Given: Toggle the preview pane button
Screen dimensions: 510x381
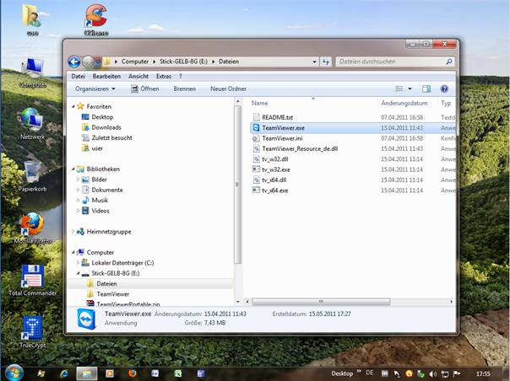Looking at the screenshot, I should 426,89.
